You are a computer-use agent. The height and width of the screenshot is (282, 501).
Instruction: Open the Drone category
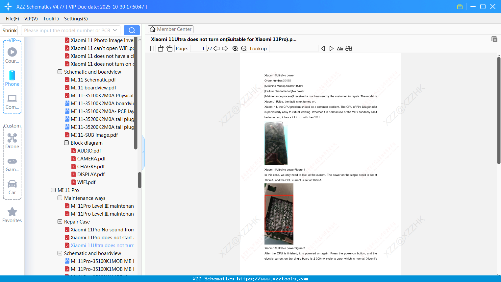pos(12,141)
